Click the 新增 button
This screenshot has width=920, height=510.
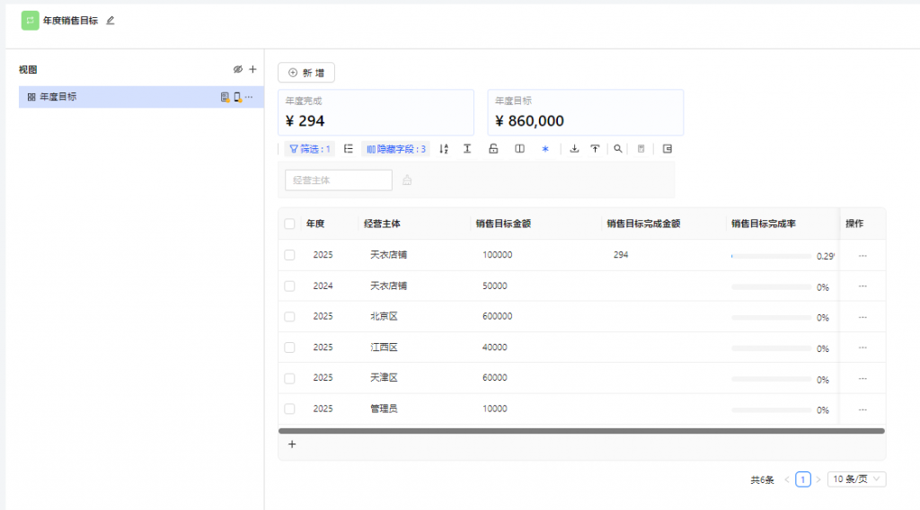tap(306, 73)
